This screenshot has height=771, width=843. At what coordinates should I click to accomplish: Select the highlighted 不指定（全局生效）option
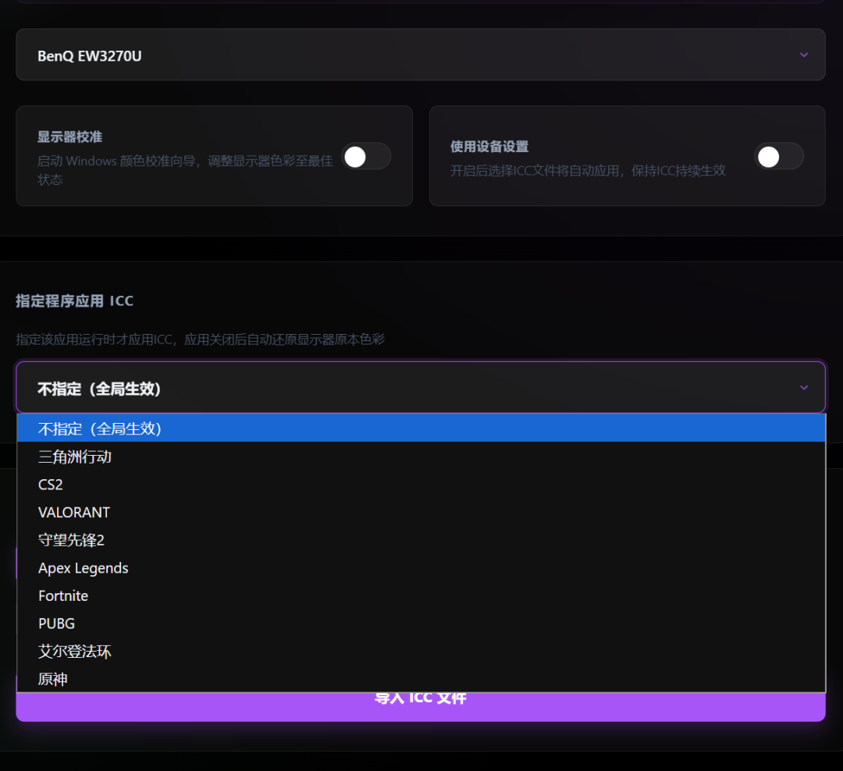(x=421, y=428)
